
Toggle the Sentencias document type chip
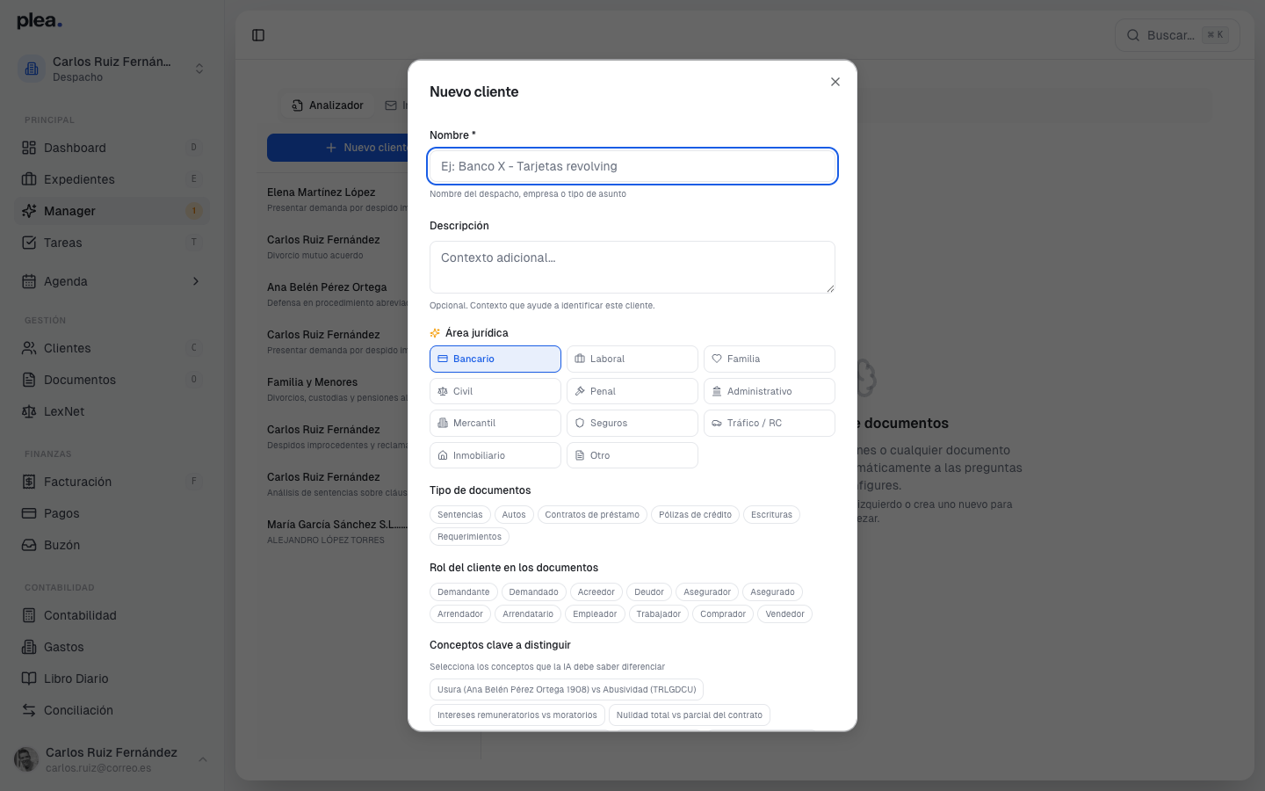(460, 515)
